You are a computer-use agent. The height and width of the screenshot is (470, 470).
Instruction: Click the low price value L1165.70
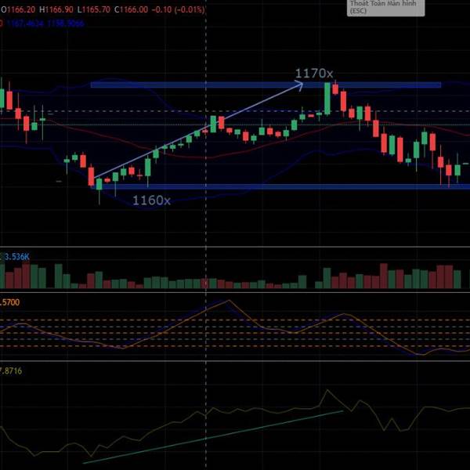point(93,9)
